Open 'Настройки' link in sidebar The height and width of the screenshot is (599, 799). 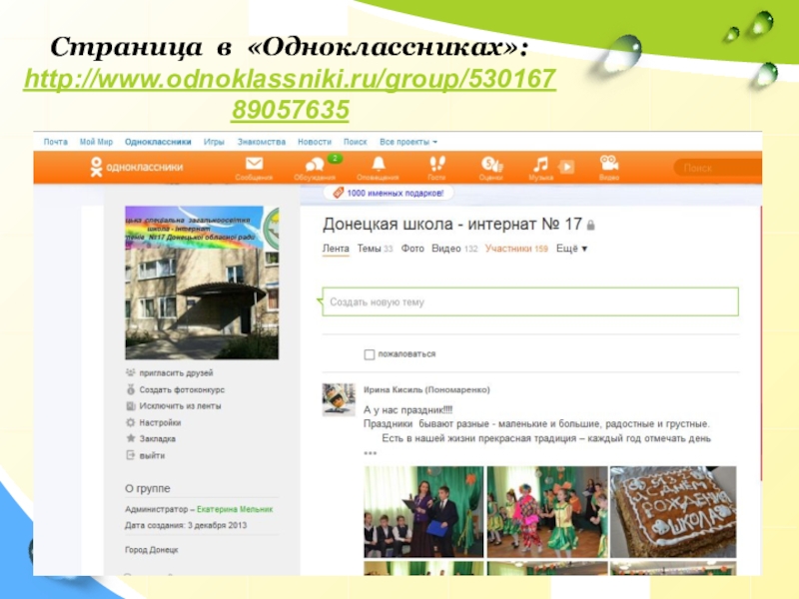(160, 422)
